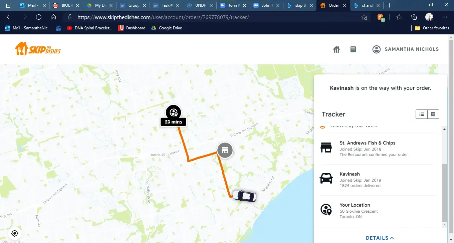Image resolution: width=454 pixels, height=243 pixels.
Task: Click 'The Restaurant confirmed your order' text
Action: [x=374, y=155]
